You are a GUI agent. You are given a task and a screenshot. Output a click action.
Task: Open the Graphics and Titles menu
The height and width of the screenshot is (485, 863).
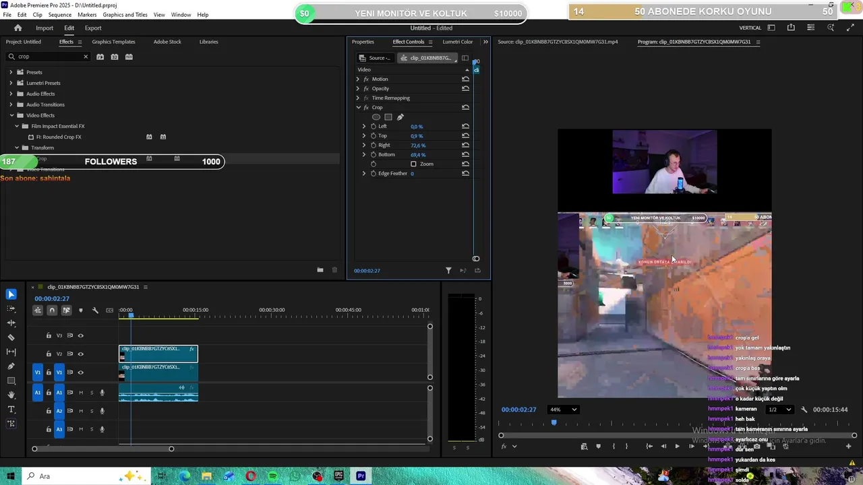(125, 15)
